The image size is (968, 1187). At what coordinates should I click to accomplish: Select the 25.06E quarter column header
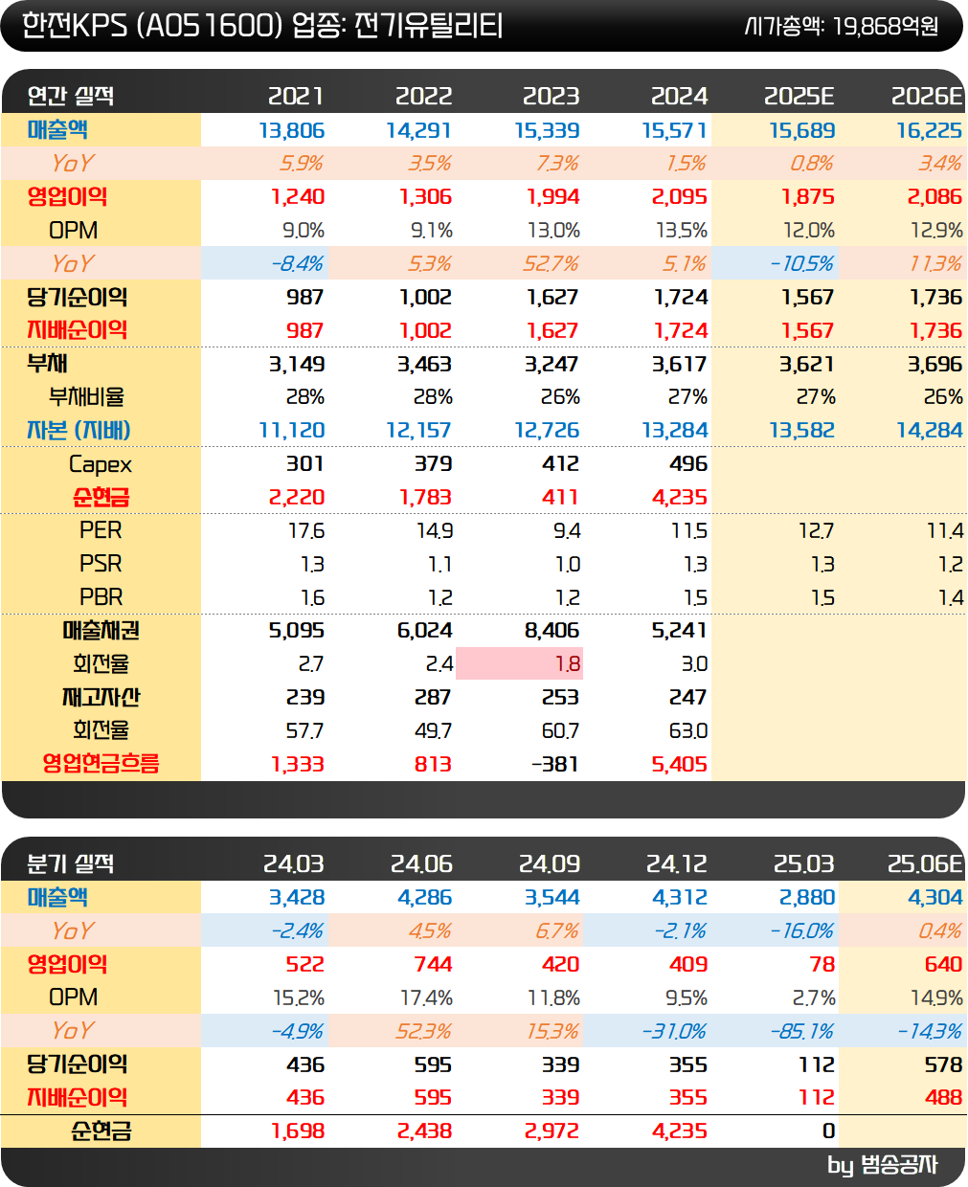[x=924, y=863]
